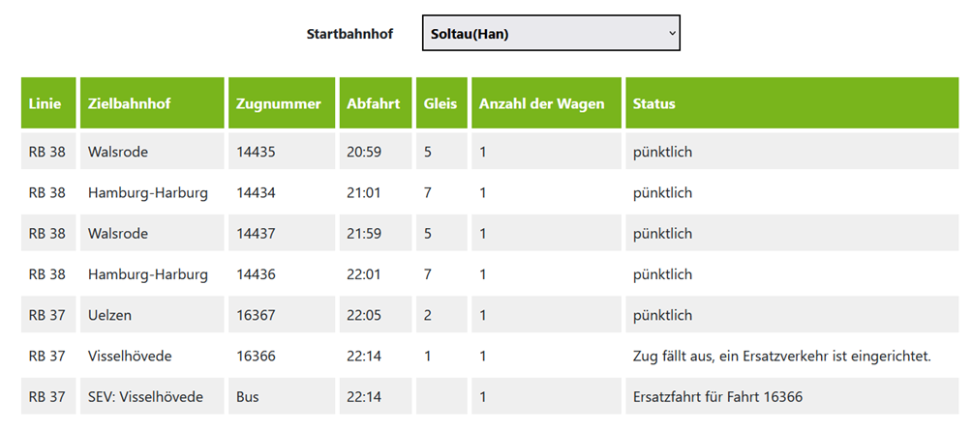Screen dimensions: 972x428
Task: Click the Gleis column header
Action: pyautogui.click(x=441, y=103)
